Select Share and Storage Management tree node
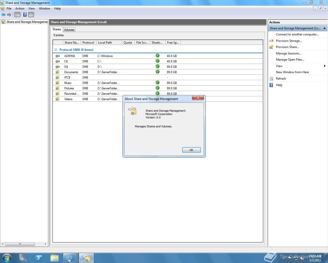The width and height of the screenshot is (328, 263). [25, 22]
